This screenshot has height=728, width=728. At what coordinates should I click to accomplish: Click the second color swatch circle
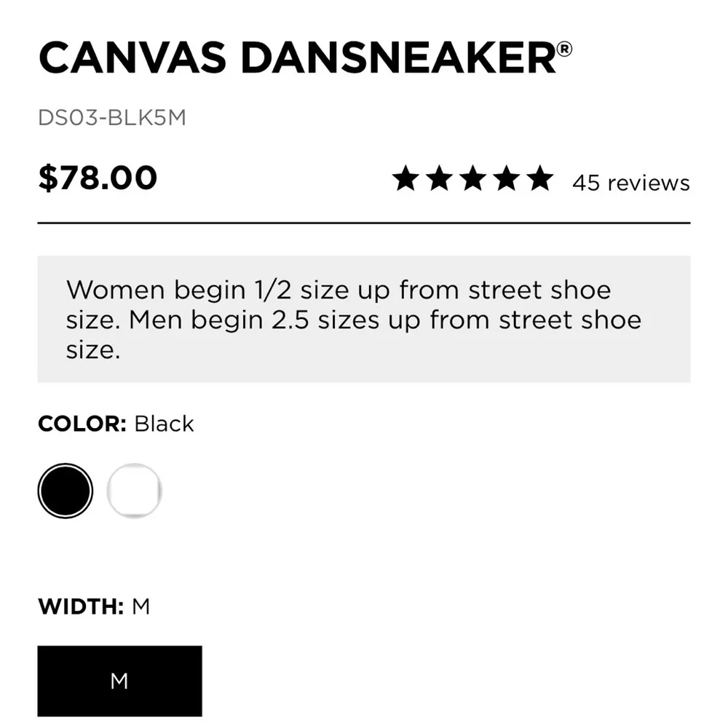click(134, 490)
